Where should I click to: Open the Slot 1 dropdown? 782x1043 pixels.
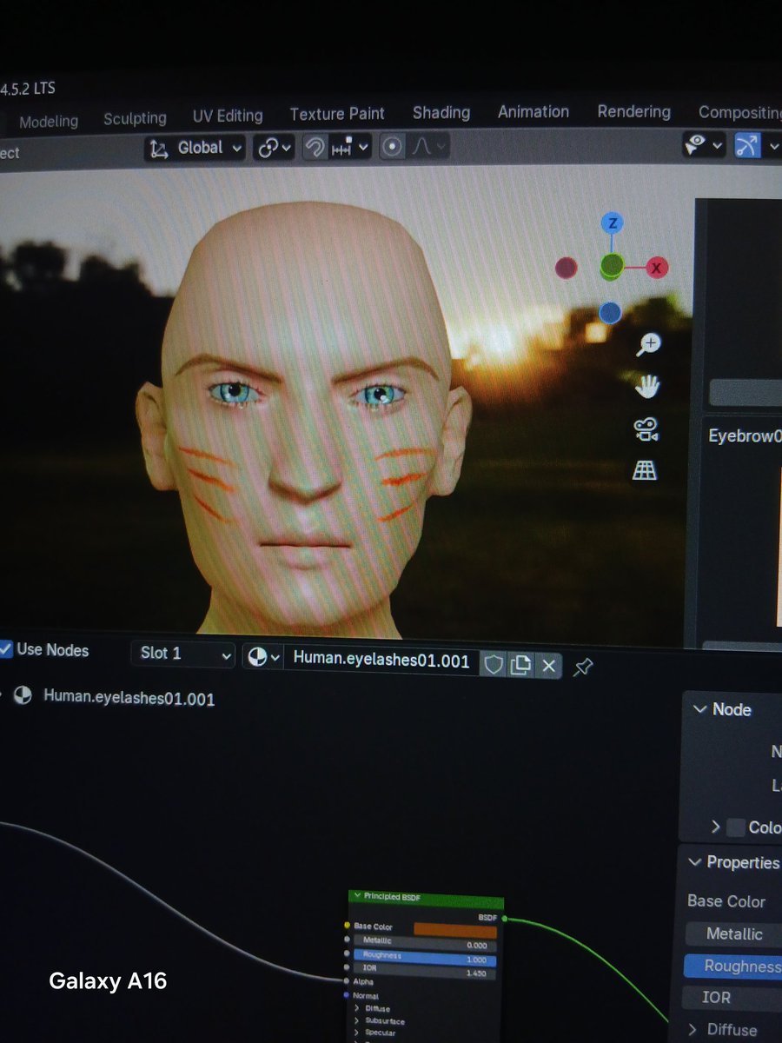pos(182,654)
